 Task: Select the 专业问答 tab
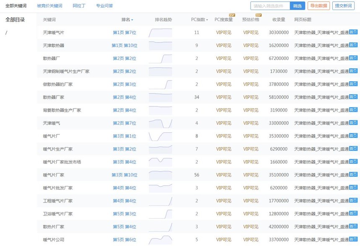[x=104, y=6]
